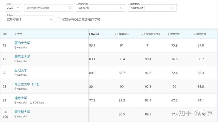The image size is (218, 122).
Task: Click the value 92.4 in 迪肯大学 row
Action: tap(148, 100)
